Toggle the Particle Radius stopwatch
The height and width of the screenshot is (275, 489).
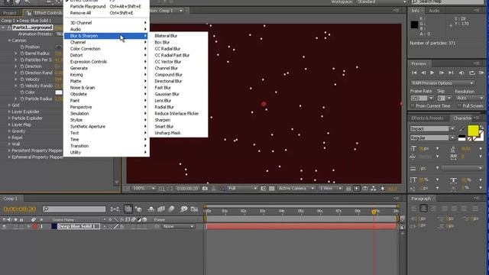click(x=22, y=99)
